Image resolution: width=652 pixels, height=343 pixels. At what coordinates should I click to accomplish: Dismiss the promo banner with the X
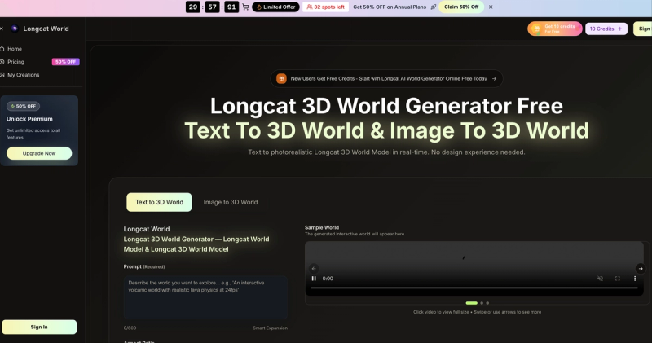[491, 7]
